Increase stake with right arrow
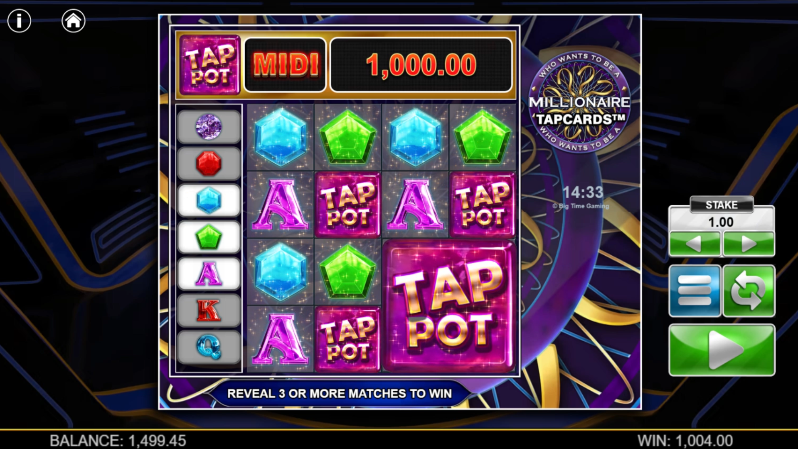This screenshot has width=798, height=449. (x=749, y=244)
